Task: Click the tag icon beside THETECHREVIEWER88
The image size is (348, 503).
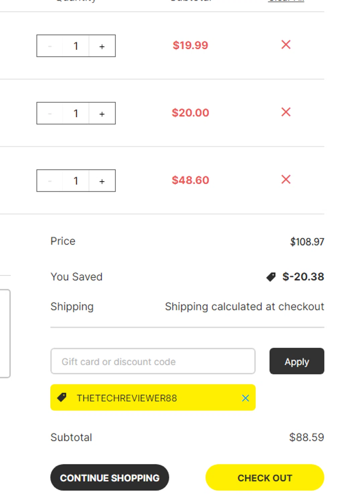Action: tap(62, 397)
